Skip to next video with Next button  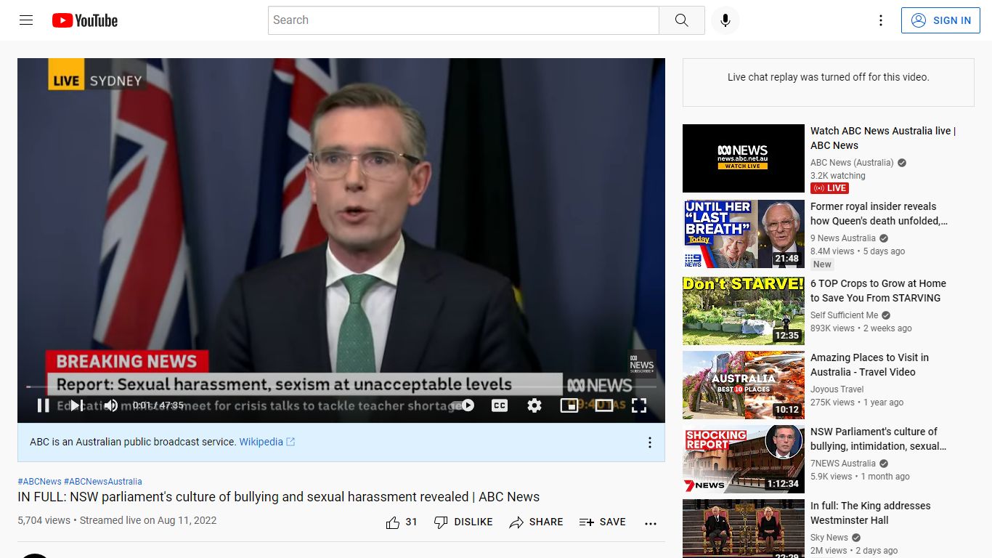click(76, 405)
